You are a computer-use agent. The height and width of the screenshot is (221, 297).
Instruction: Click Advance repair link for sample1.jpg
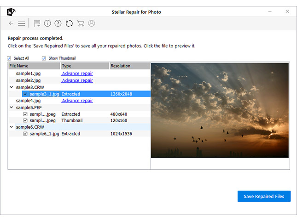pyautogui.click(x=77, y=74)
